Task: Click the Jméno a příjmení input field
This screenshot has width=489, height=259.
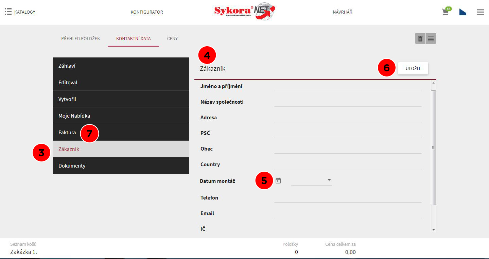Action: 348,86
